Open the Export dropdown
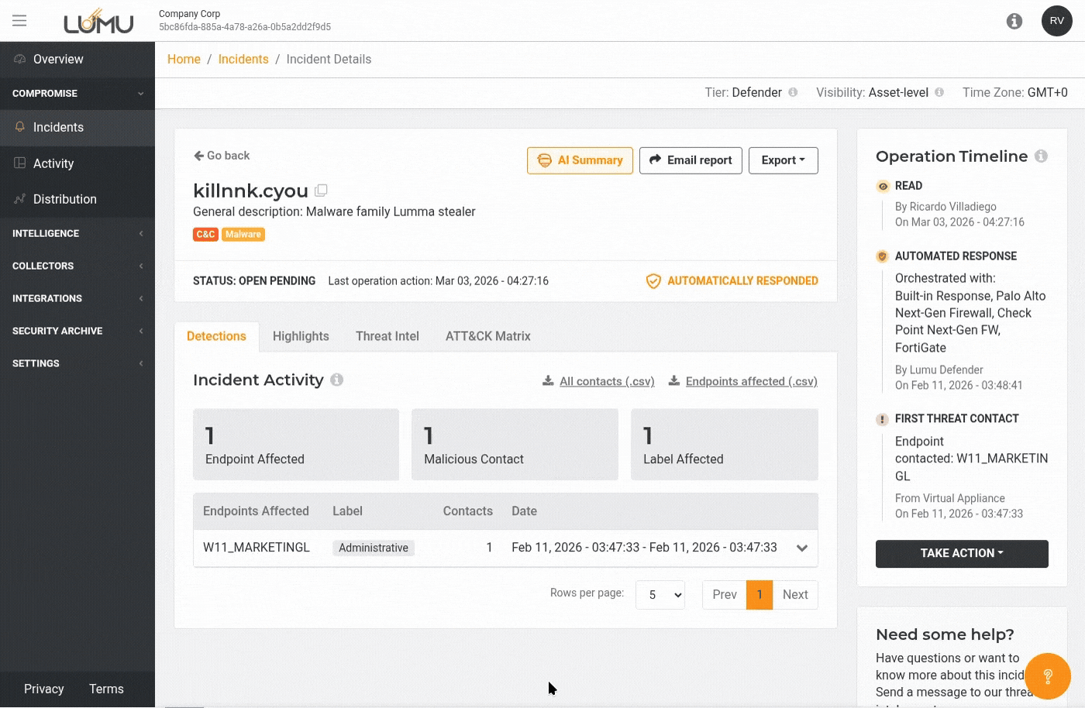 click(783, 160)
